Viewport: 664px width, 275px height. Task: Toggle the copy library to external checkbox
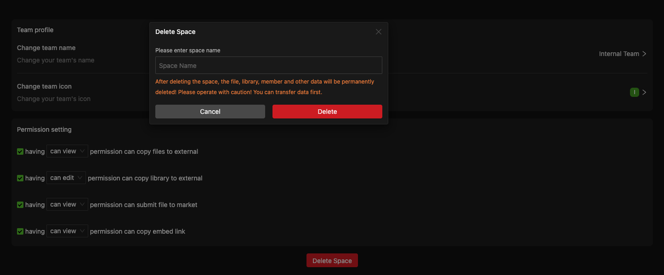pyautogui.click(x=20, y=178)
